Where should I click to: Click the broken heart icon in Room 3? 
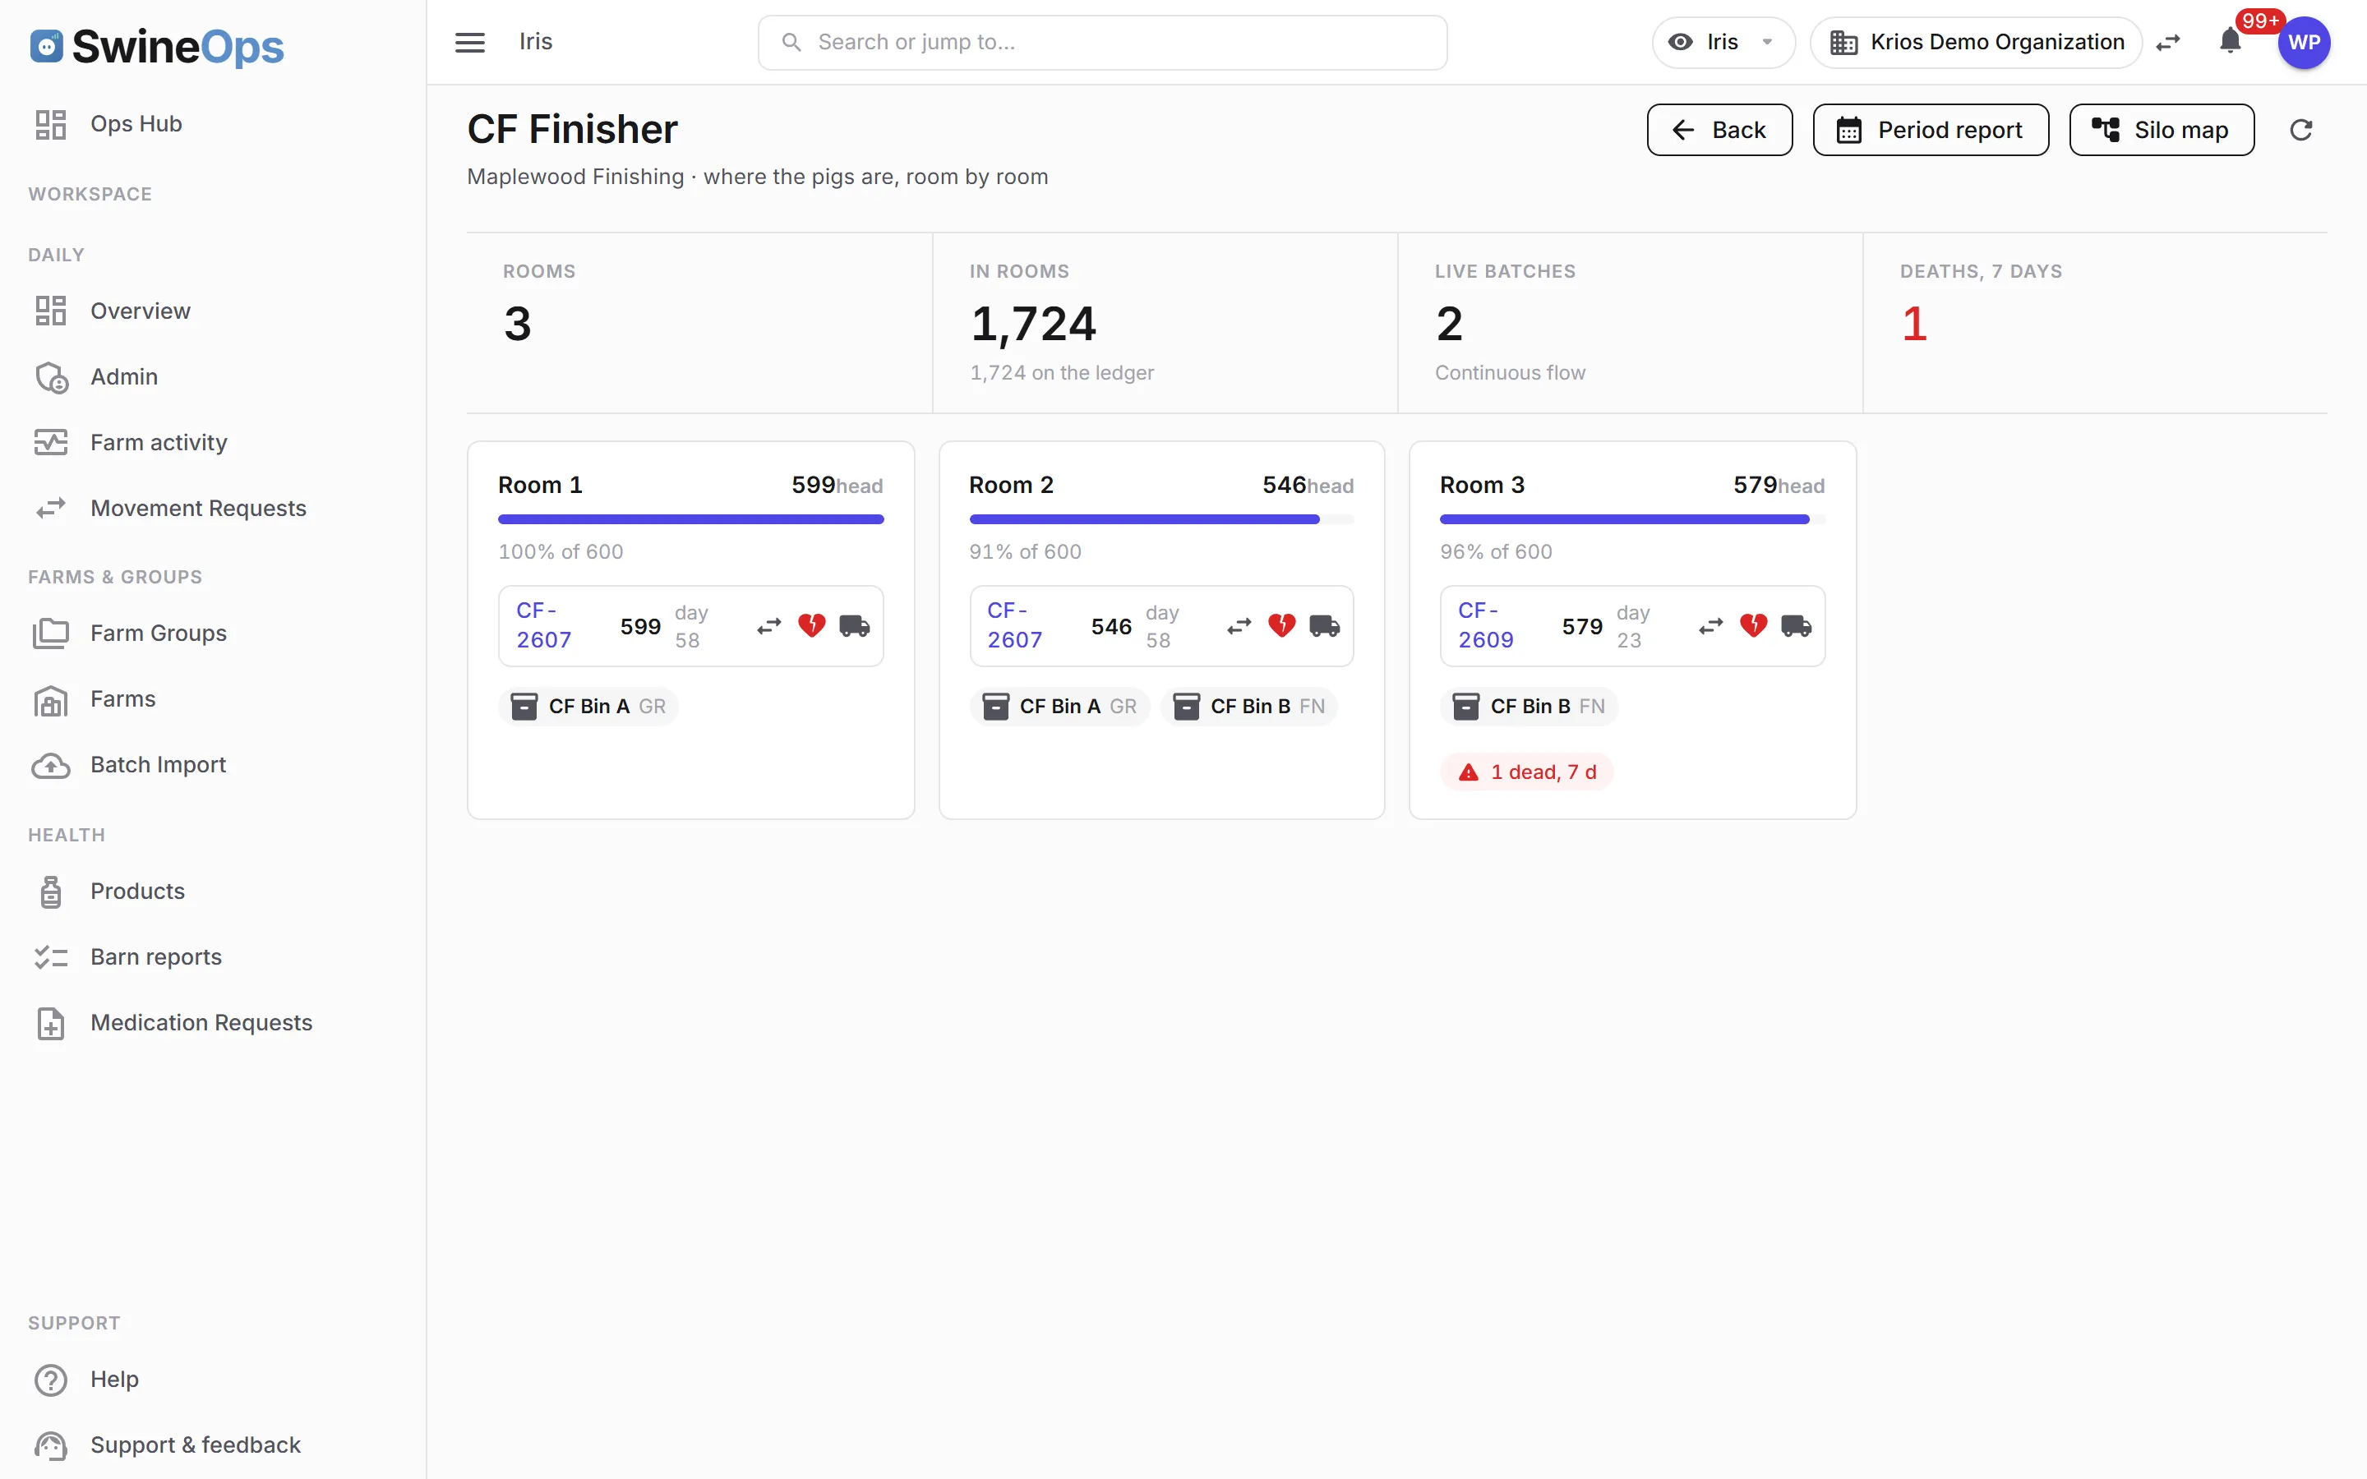1754,626
